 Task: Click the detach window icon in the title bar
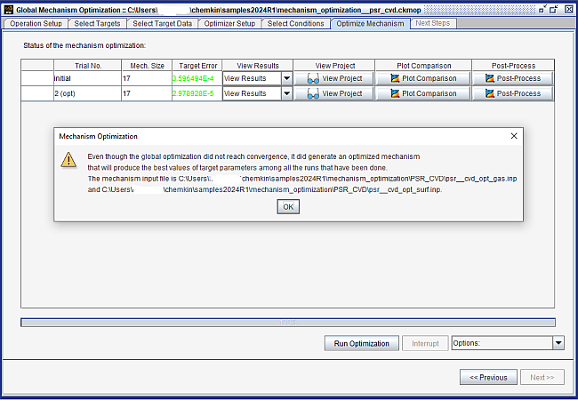tap(554, 10)
